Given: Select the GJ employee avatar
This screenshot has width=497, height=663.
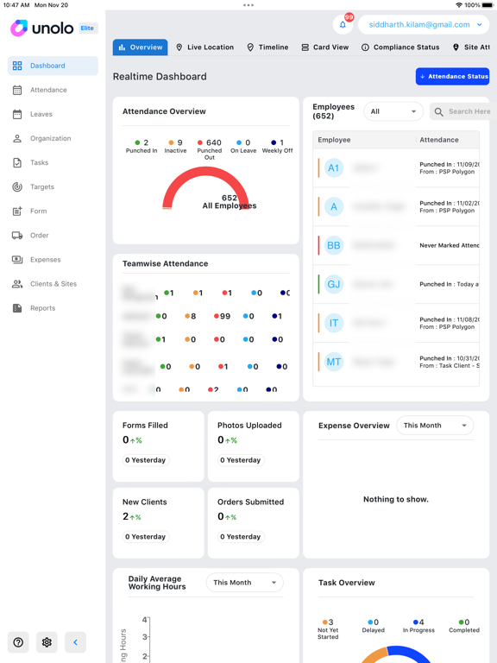Looking at the screenshot, I should pyautogui.click(x=333, y=284).
